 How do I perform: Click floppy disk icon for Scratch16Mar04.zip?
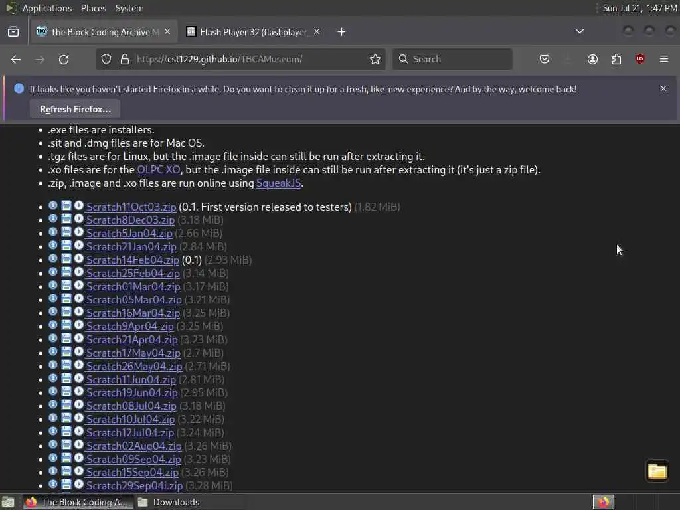tap(66, 311)
